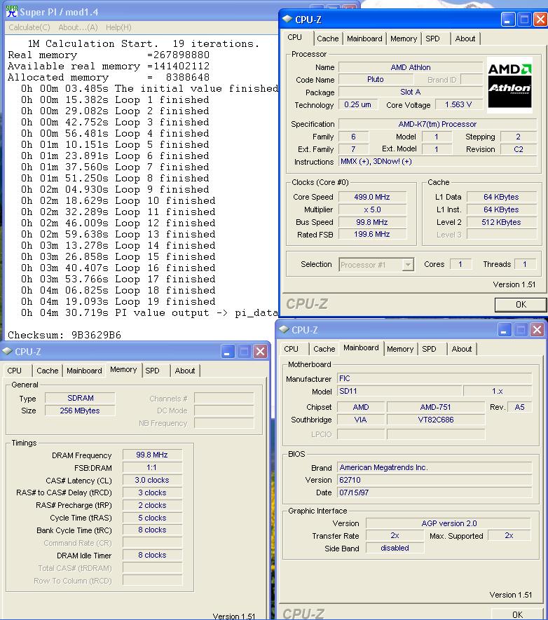The image size is (548, 620).
Task: Click the CAS# Latency value '3.0 clocks'
Action: coord(152,480)
